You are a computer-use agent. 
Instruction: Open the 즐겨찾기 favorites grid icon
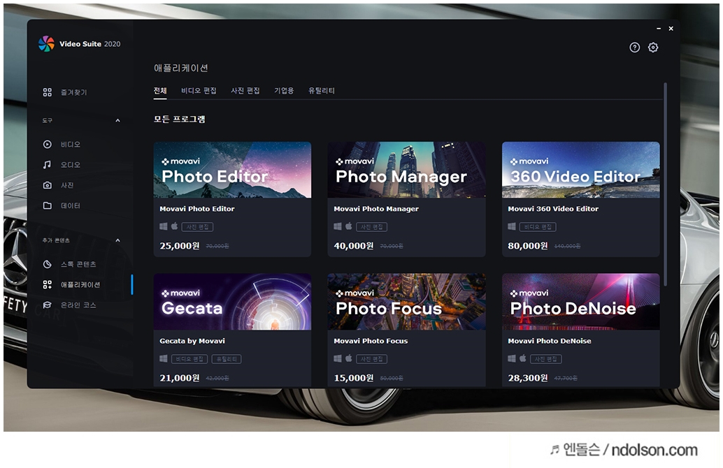coord(47,92)
